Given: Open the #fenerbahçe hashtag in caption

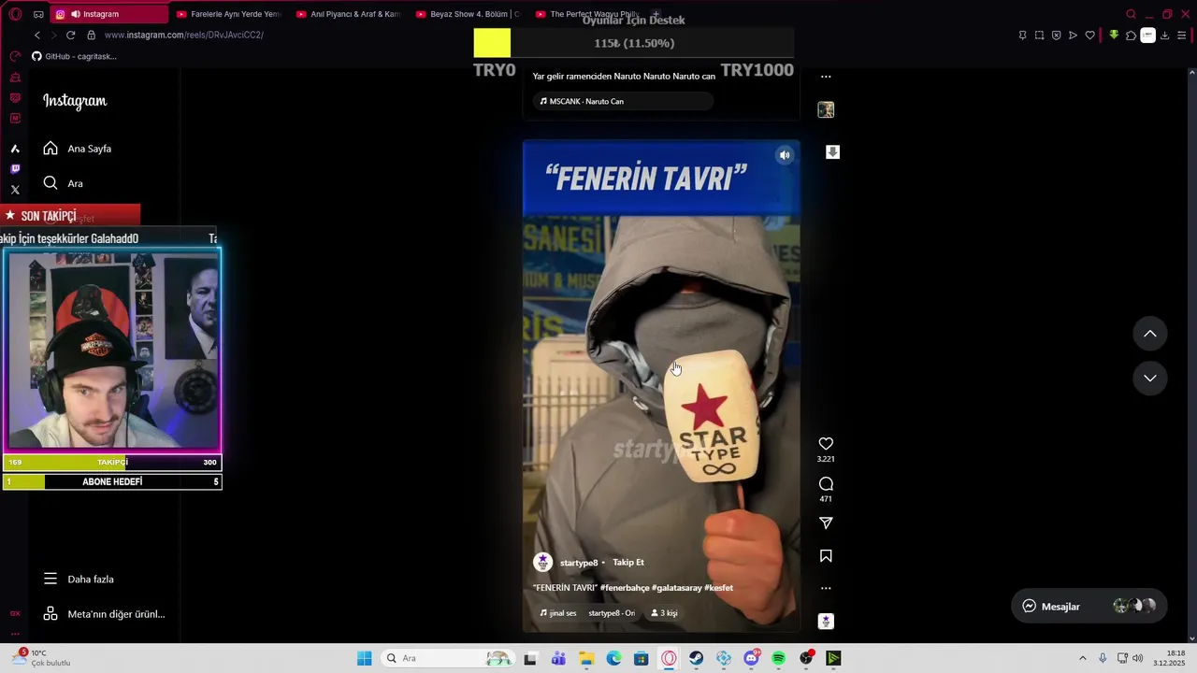Looking at the screenshot, I should coord(625,588).
